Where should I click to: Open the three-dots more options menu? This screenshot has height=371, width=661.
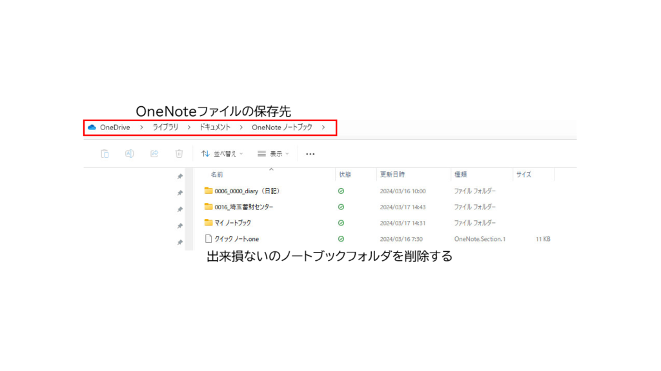coord(310,154)
